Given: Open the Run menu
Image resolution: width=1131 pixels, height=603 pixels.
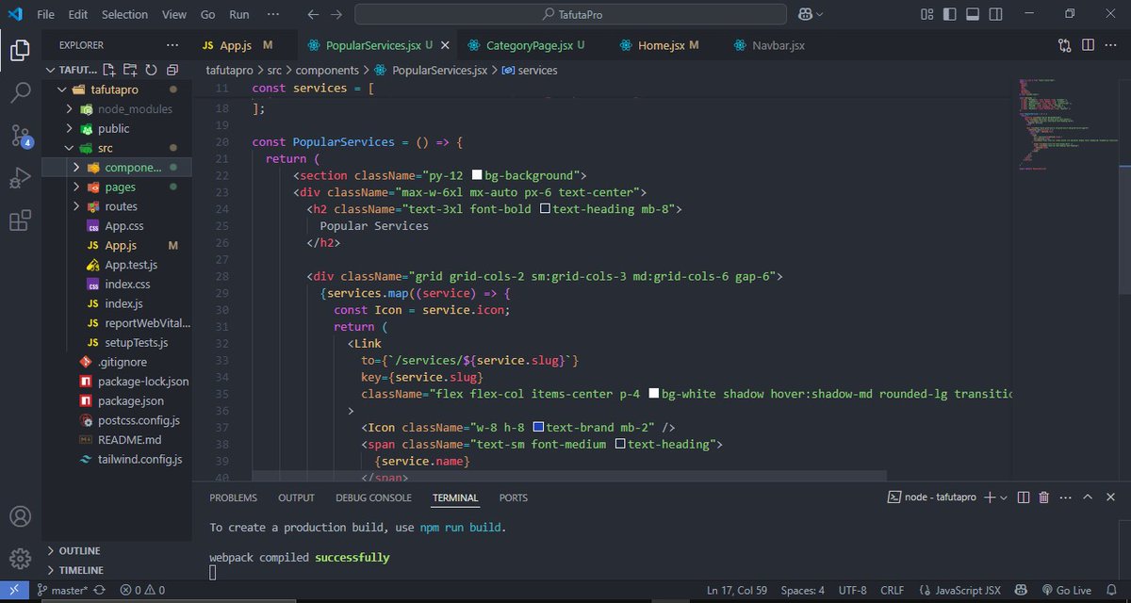Looking at the screenshot, I should [x=239, y=14].
